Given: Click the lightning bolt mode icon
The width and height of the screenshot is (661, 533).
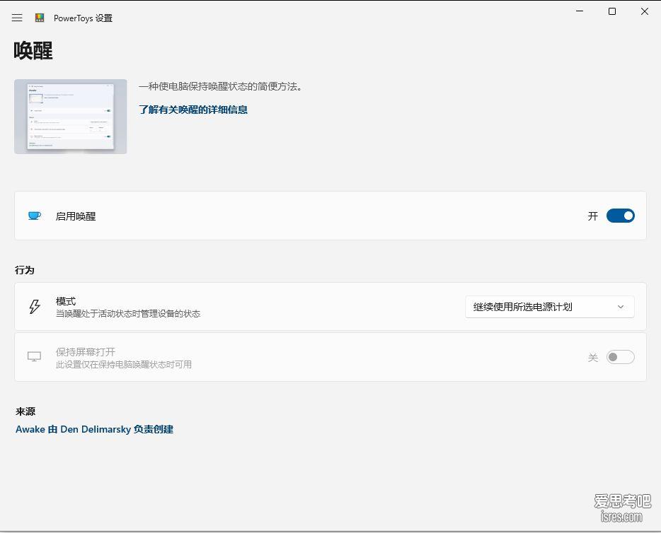Looking at the screenshot, I should [35, 307].
